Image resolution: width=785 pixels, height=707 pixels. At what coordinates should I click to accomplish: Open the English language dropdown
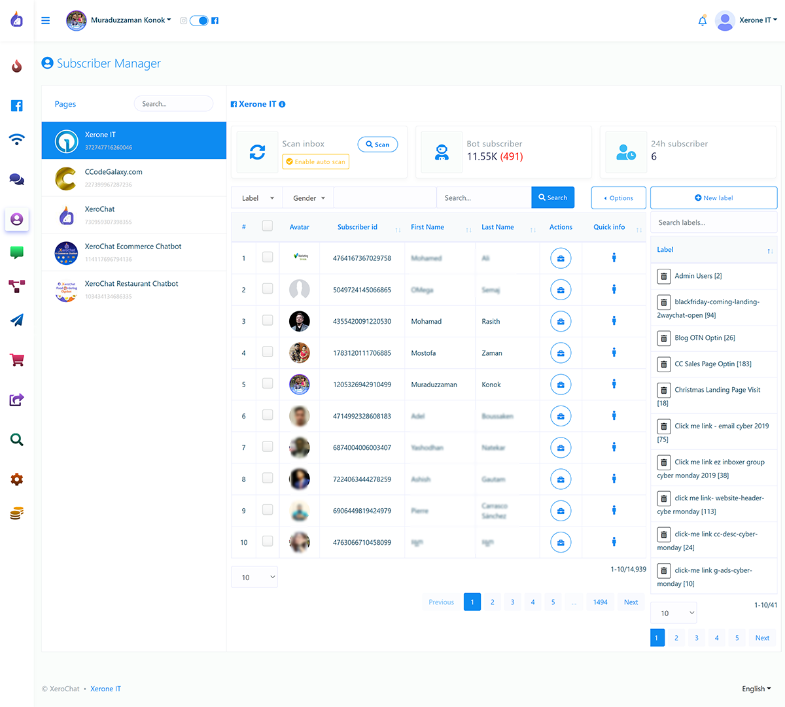pyautogui.click(x=756, y=689)
